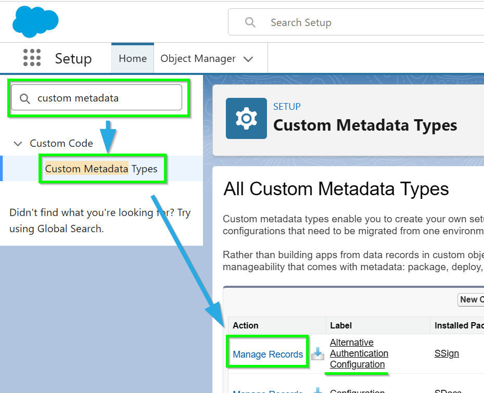
Task: Select the Custom Code tree heading
Action: click(x=61, y=143)
